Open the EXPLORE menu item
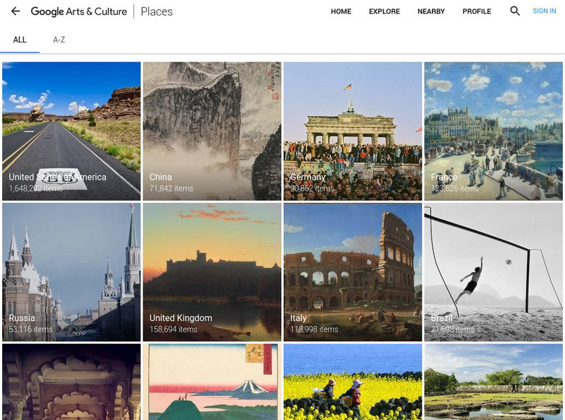Image resolution: width=565 pixels, height=420 pixels. (x=384, y=11)
